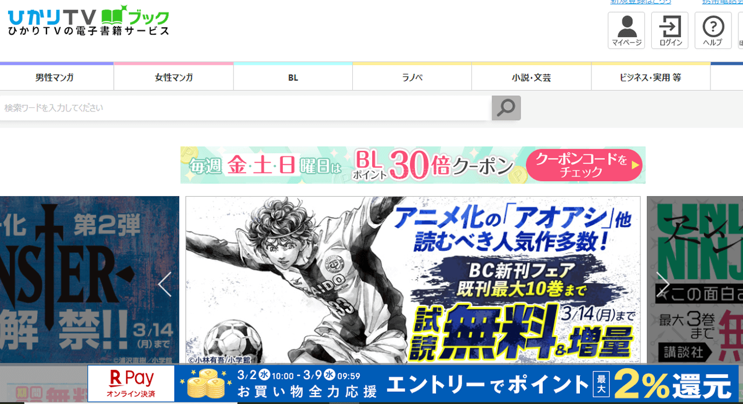The width and height of the screenshot is (743, 404).
Task: Click the ログイン login icon
Action: (x=670, y=30)
